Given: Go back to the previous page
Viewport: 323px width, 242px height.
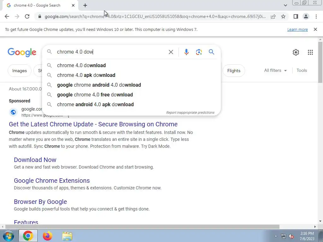Looking at the screenshot, I should [x=7, y=16].
